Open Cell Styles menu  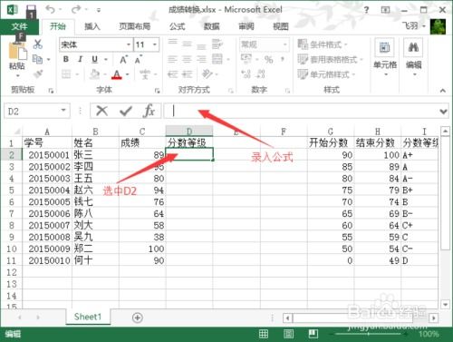click(326, 74)
